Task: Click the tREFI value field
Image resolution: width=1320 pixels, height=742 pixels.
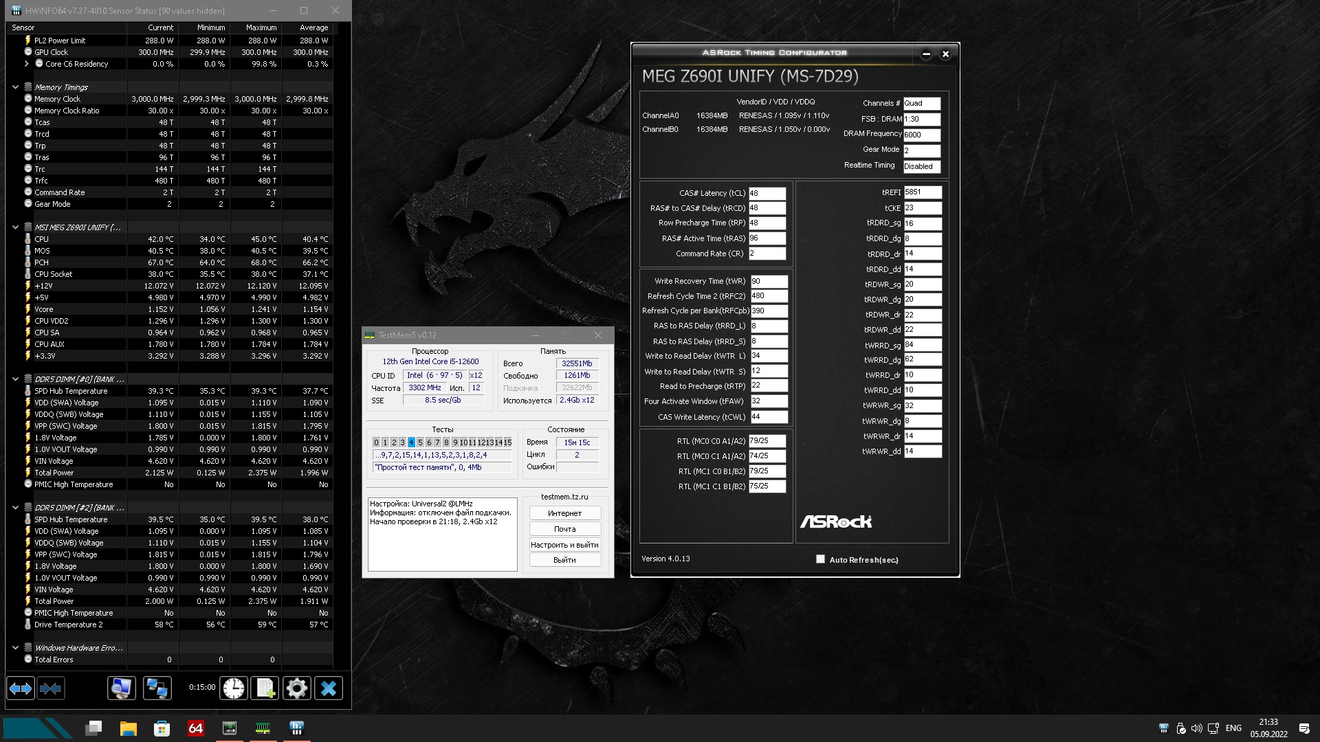Action: [x=922, y=192]
